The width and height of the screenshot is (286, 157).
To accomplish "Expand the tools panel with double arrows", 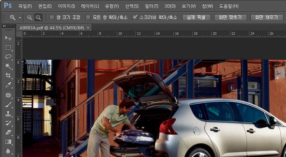I will point(4,26).
